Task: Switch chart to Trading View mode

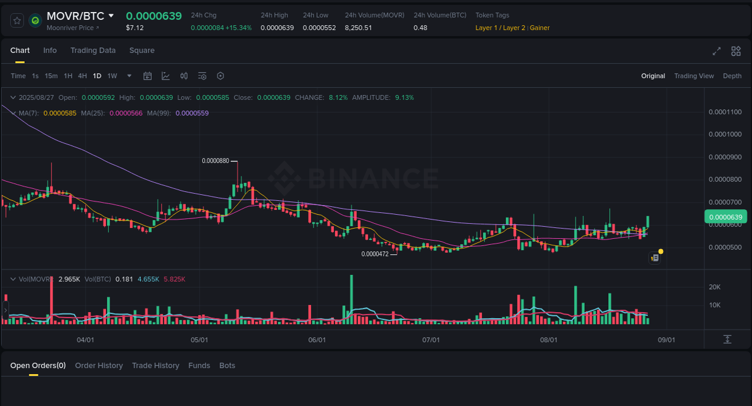Action: 694,76
